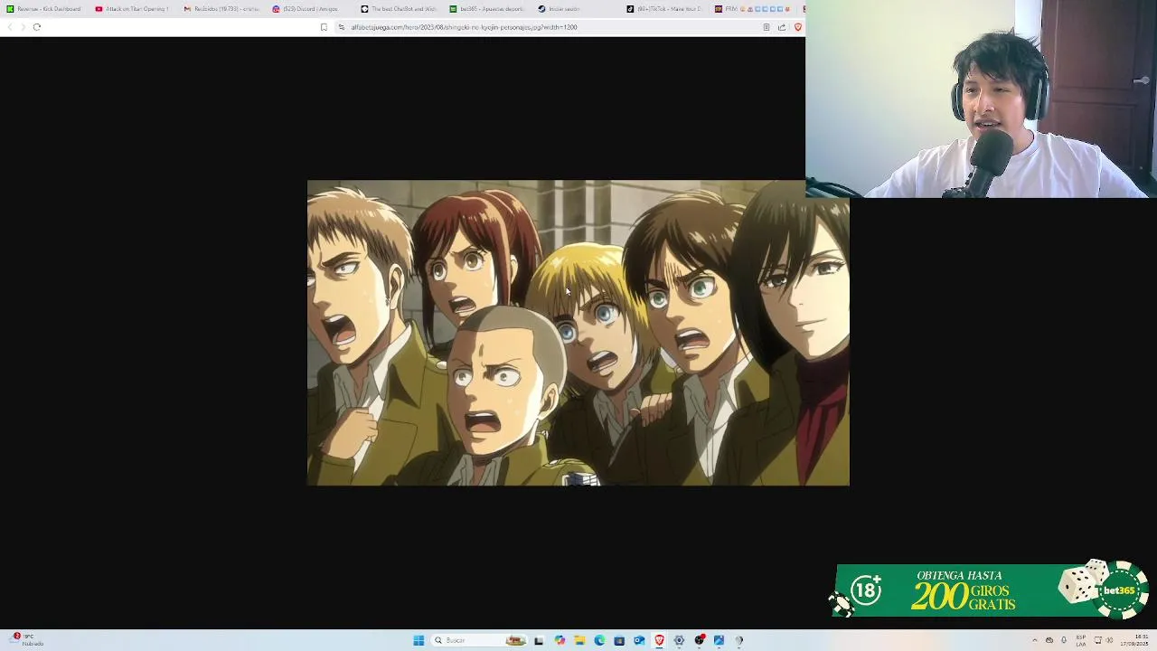Change the ESP LAA keyboard language
Image resolution: width=1157 pixels, height=651 pixels.
coord(1081,640)
